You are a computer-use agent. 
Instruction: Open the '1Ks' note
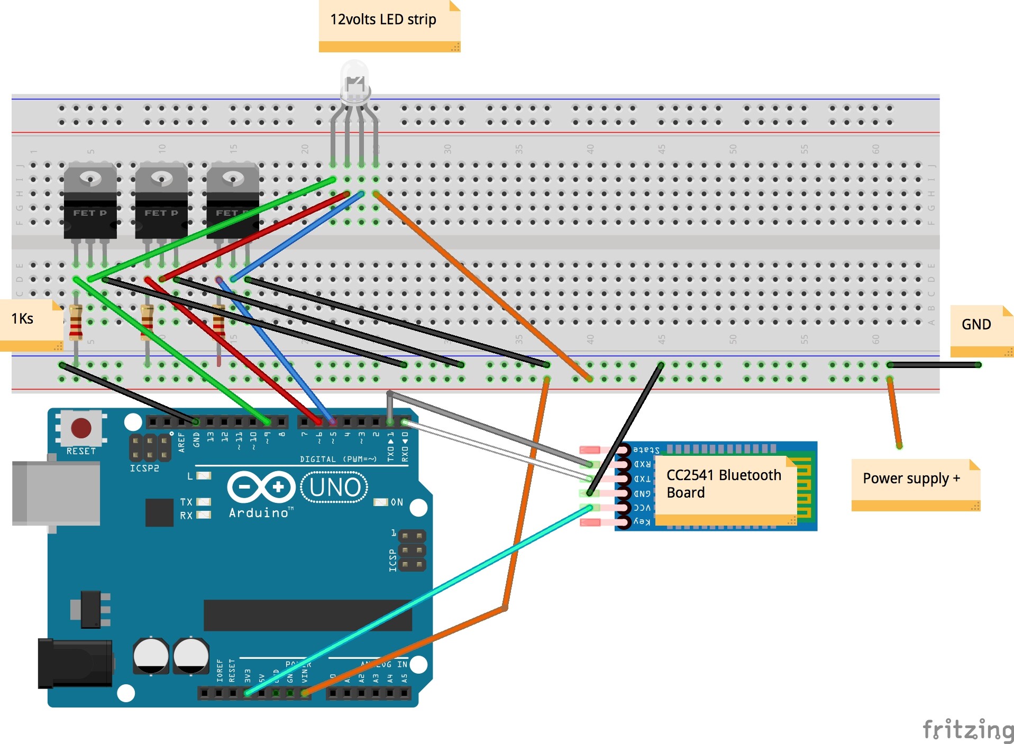[31, 325]
